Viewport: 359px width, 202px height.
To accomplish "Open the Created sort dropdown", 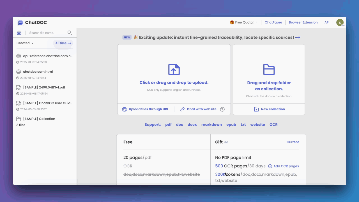I will pyautogui.click(x=25, y=43).
